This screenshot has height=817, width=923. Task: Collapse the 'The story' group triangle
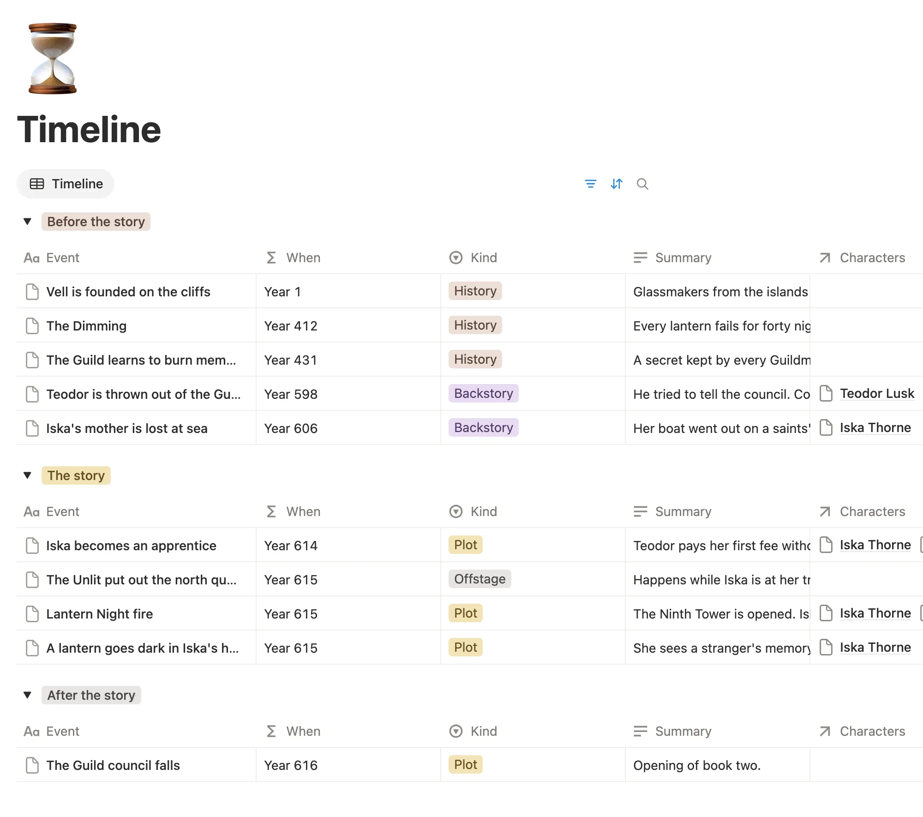pyautogui.click(x=27, y=475)
